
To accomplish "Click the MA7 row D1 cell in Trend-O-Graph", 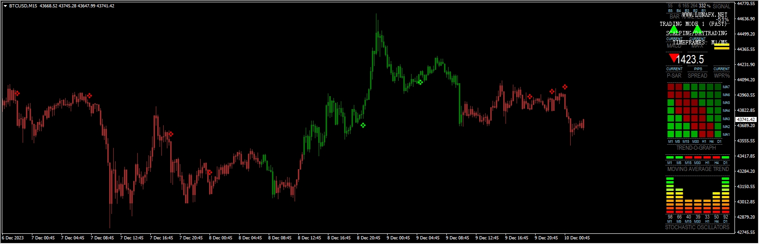I will (718, 87).
